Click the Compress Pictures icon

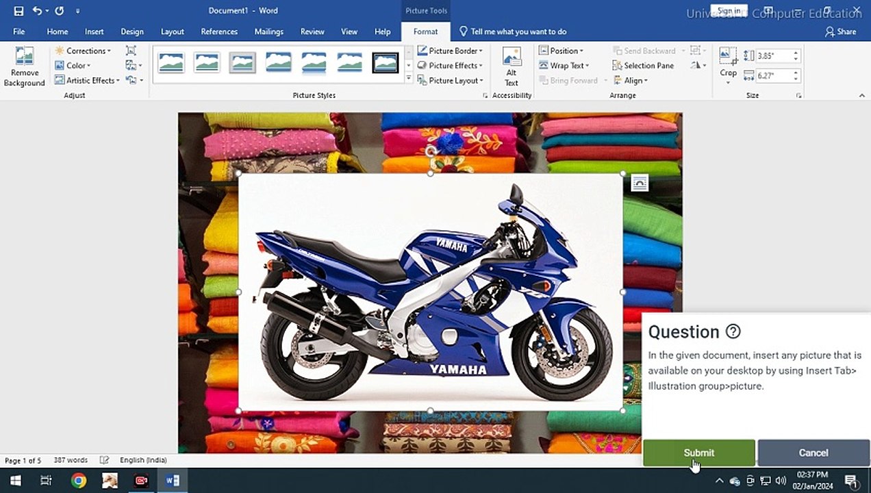[131, 51]
